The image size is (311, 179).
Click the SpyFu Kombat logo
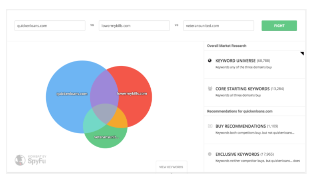[x=30, y=160]
